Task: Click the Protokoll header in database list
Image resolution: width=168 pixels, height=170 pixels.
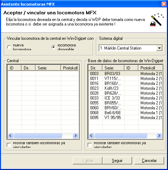Action: click(150, 68)
